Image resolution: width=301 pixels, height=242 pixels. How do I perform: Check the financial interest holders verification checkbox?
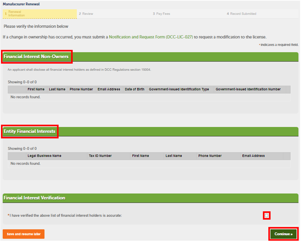coord(266,215)
